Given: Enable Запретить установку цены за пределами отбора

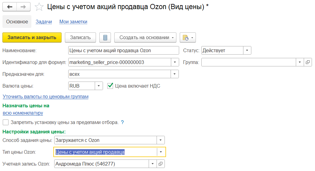Looking at the screenshot, I should [x=5, y=122].
